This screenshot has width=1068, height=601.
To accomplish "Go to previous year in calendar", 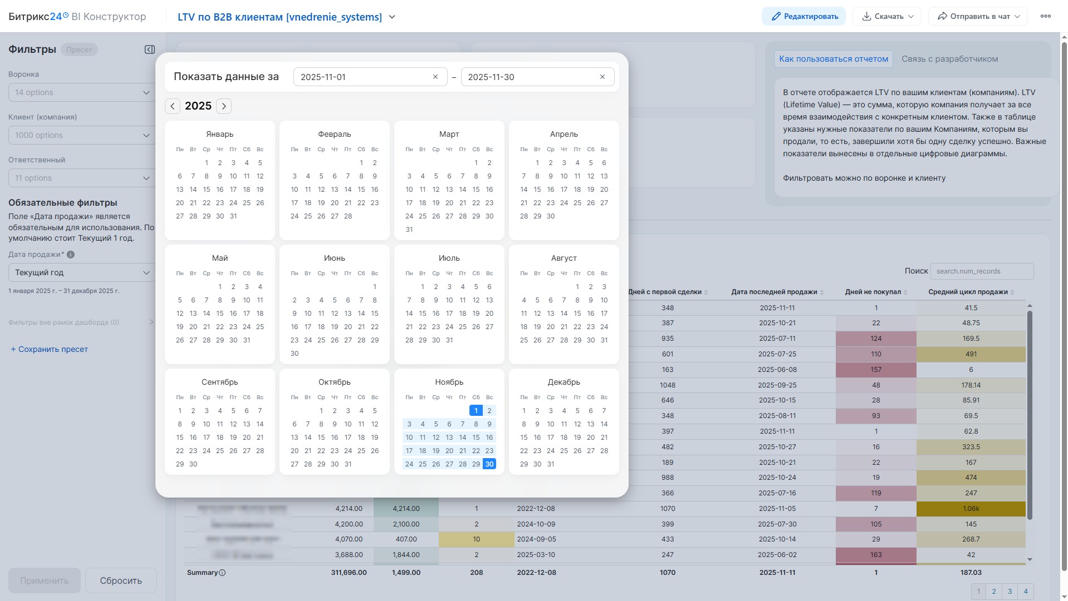I will [173, 106].
